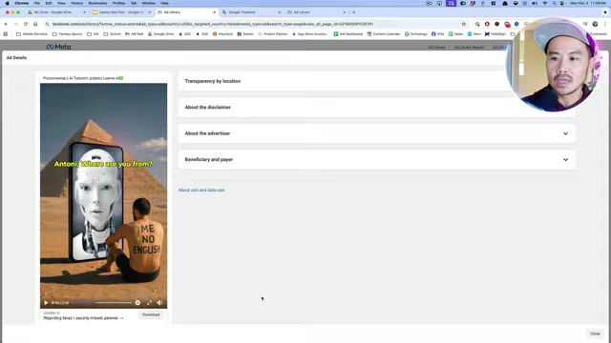Click the Close button
The width and height of the screenshot is (611, 343).
pyautogui.click(x=595, y=333)
